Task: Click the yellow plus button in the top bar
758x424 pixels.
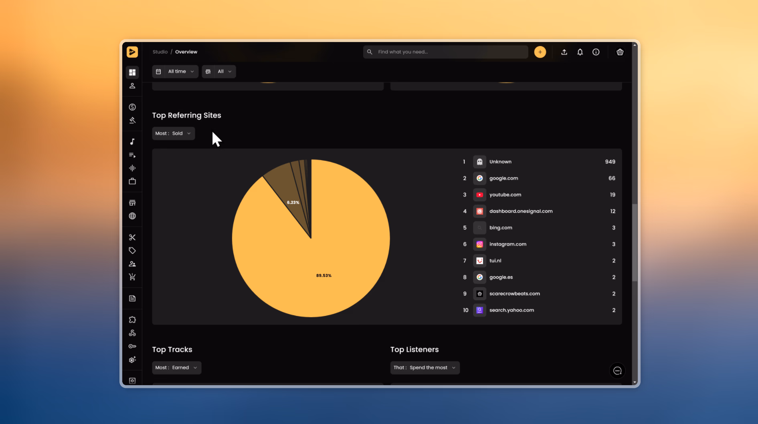Action: (540, 52)
